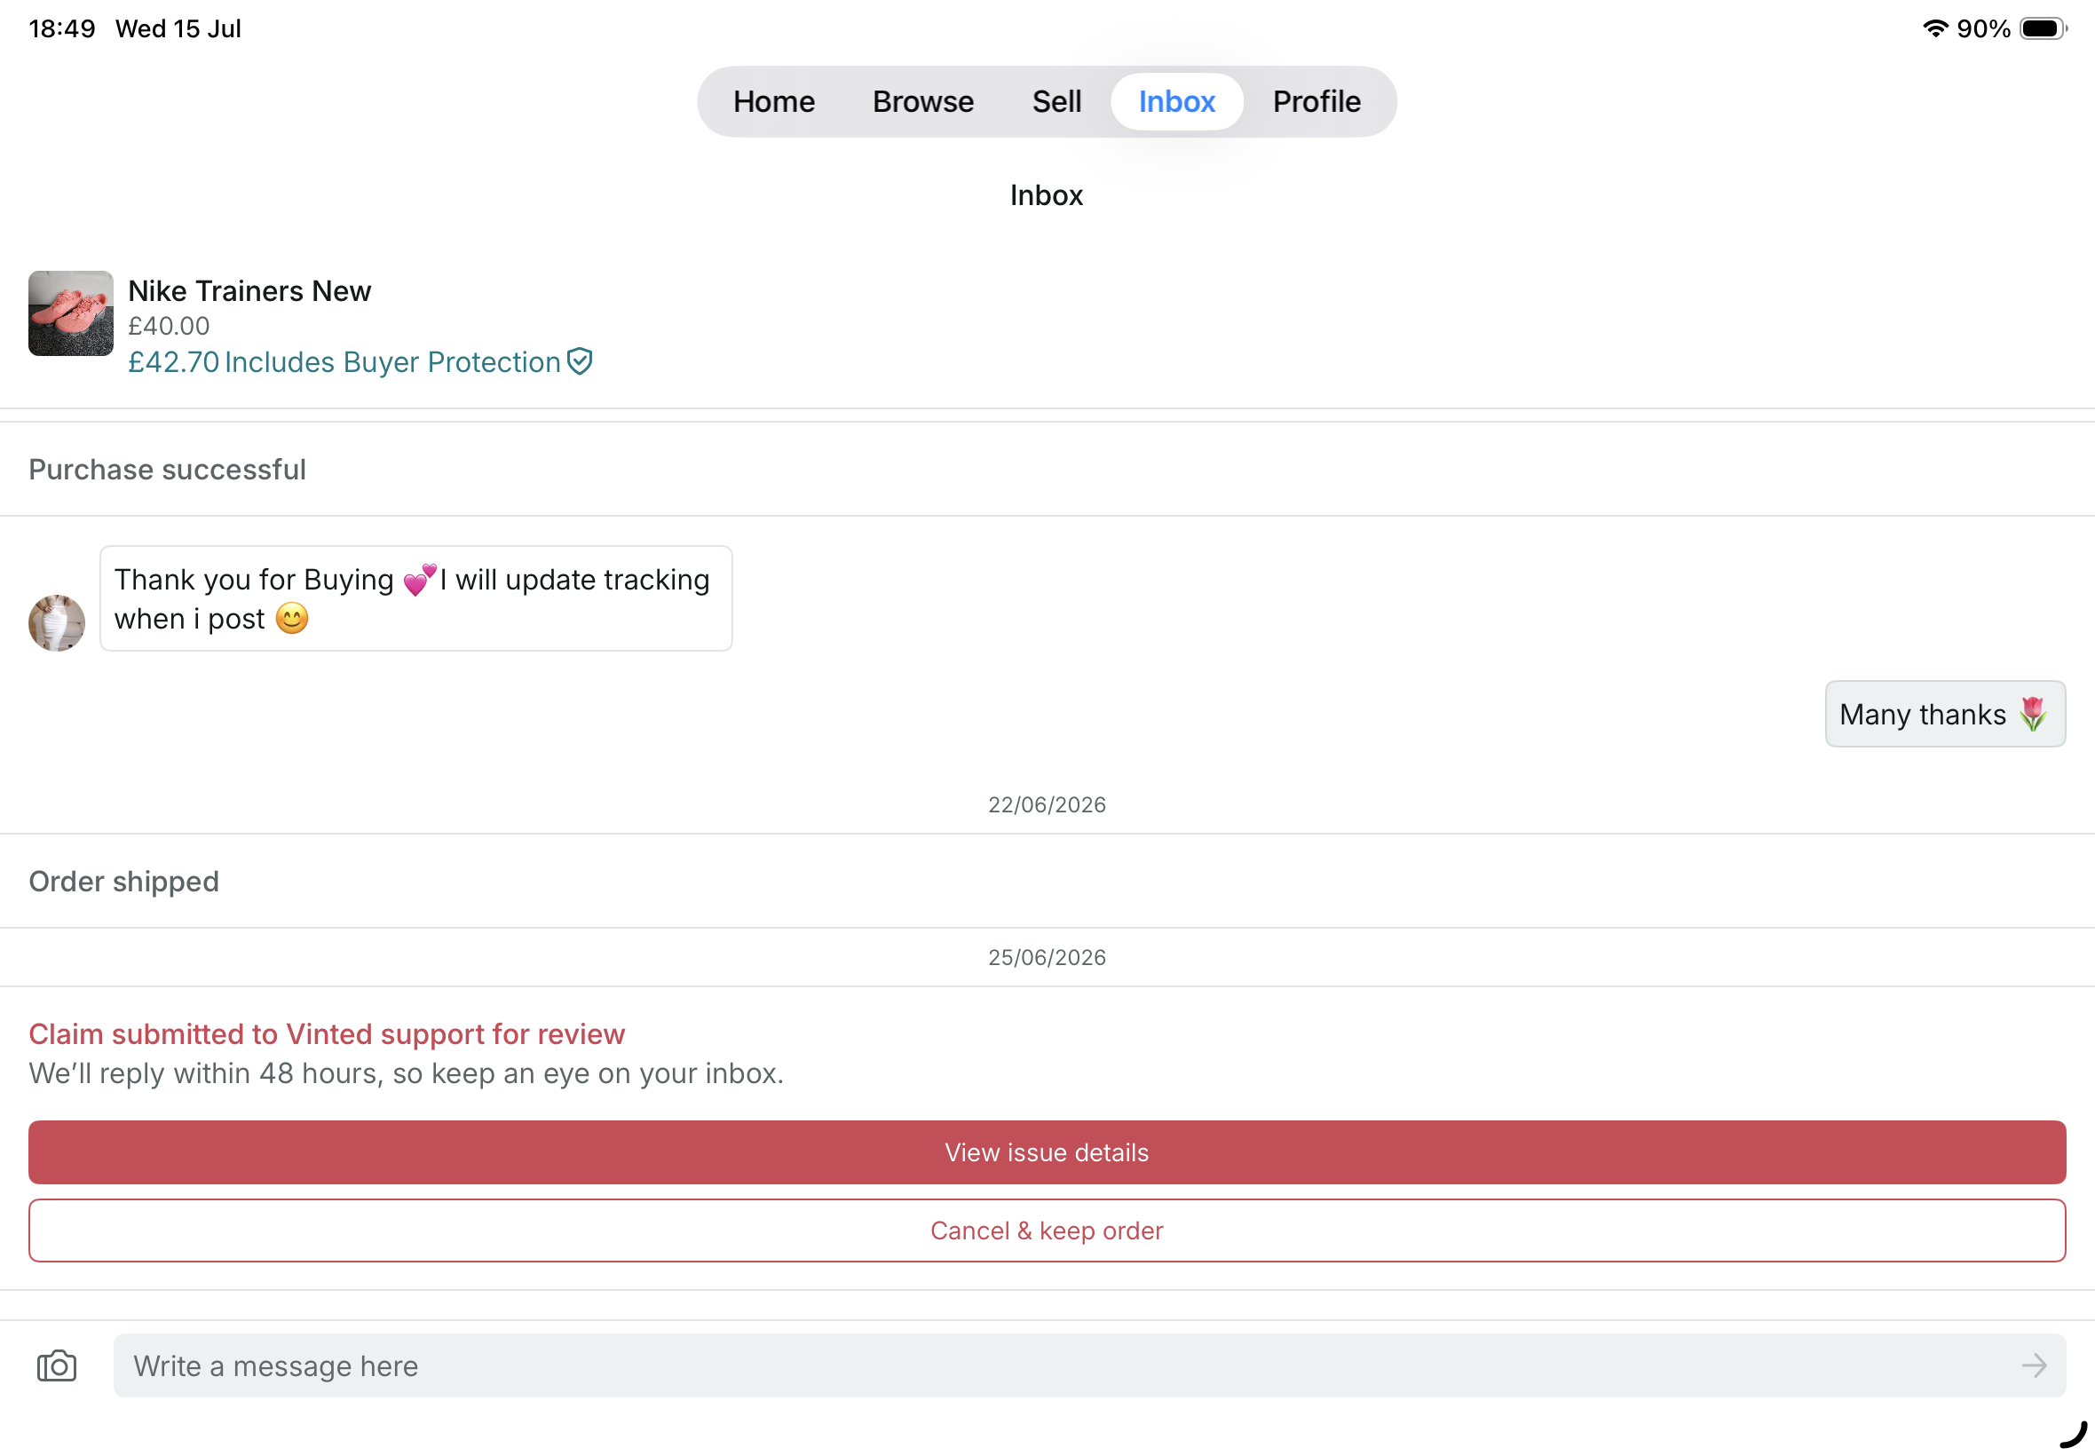Image resolution: width=2095 pixels, height=1456 pixels.
Task: Tap the £40.00 item price
Action: [169, 326]
